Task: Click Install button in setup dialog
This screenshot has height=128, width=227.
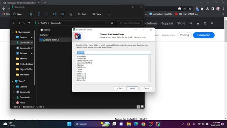Action: [132, 88]
